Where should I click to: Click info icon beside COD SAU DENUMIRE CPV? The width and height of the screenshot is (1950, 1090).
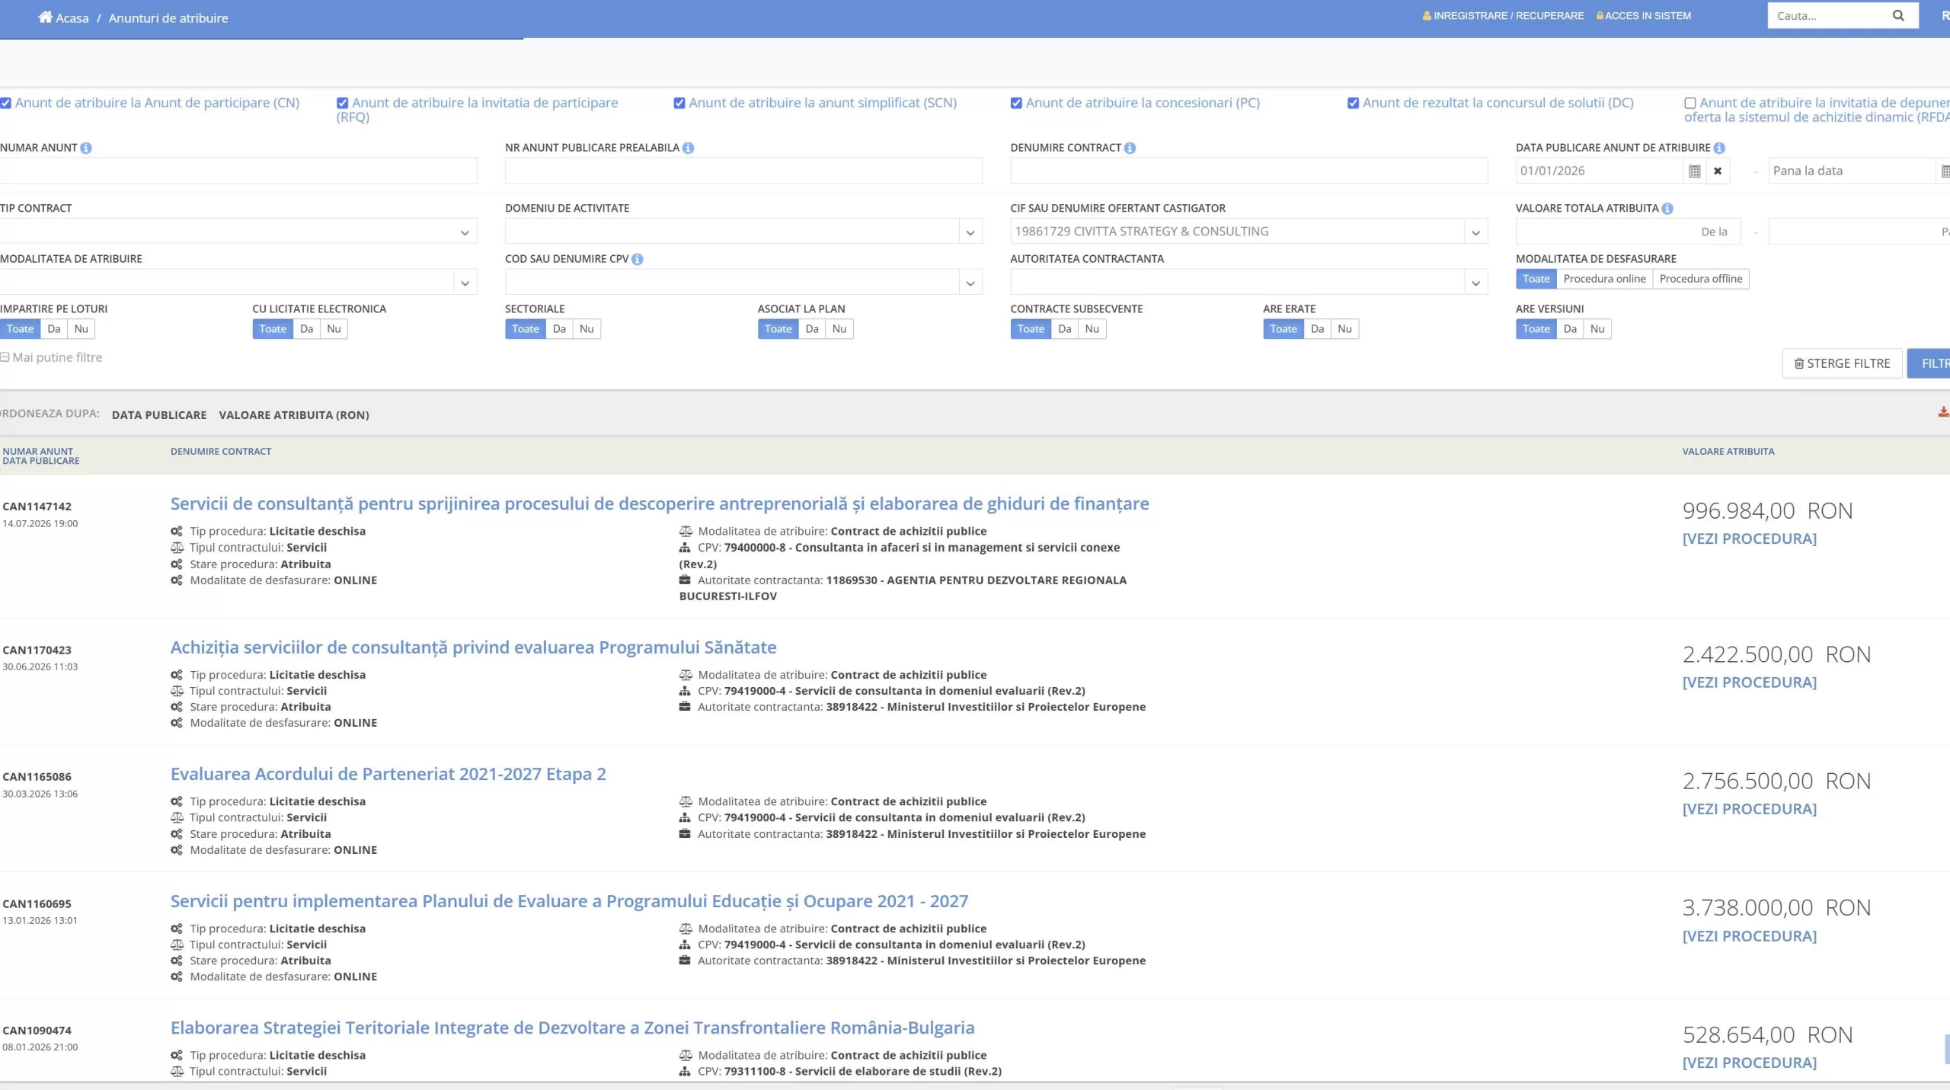pos(638,259)
